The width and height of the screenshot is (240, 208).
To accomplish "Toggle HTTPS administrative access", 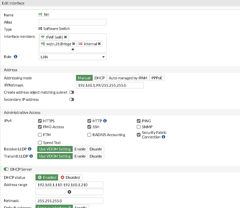I will click(40, 121).
